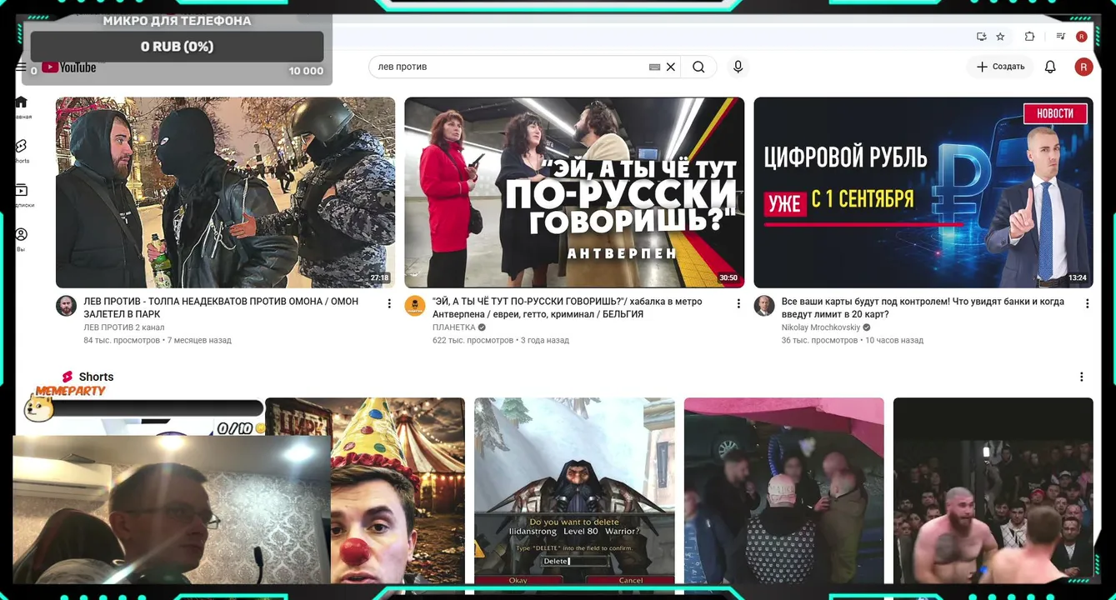This screenshot has height=600, width=1116.
Task: Open Shorts in the YouTube sidebar
Action: click(22, 151)
